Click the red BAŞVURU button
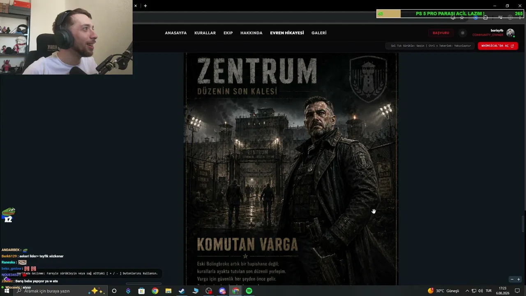The height and width of the screenshot is (296, 526). pos(441,33)
